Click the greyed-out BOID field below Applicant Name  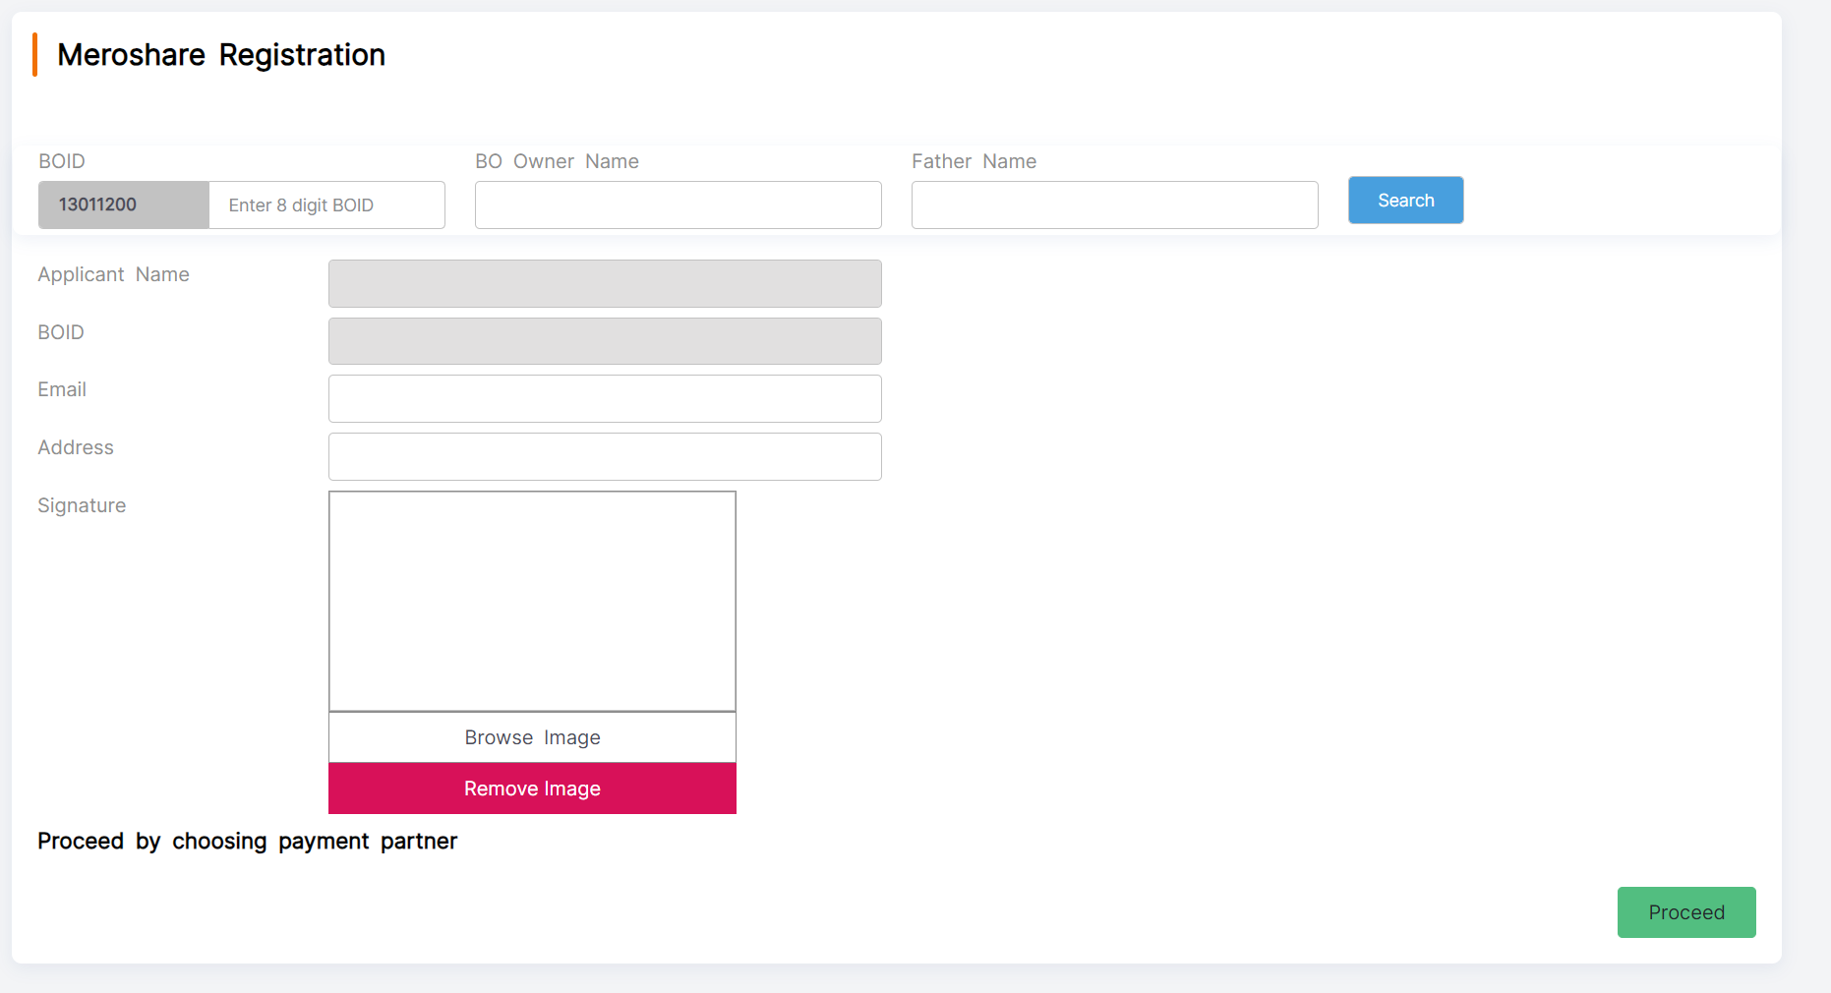click(605, 341)
